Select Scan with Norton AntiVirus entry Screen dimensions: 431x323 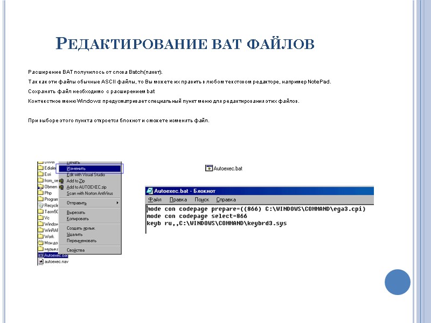click(x=89, y=193)
